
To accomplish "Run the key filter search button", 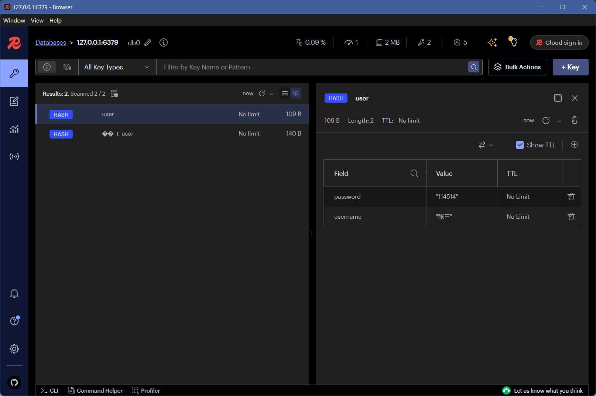I will tap(474, 67).
